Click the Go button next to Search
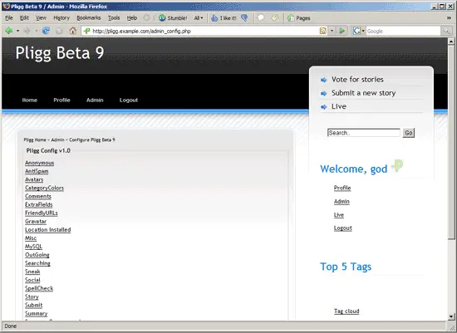 pos(409,133)
